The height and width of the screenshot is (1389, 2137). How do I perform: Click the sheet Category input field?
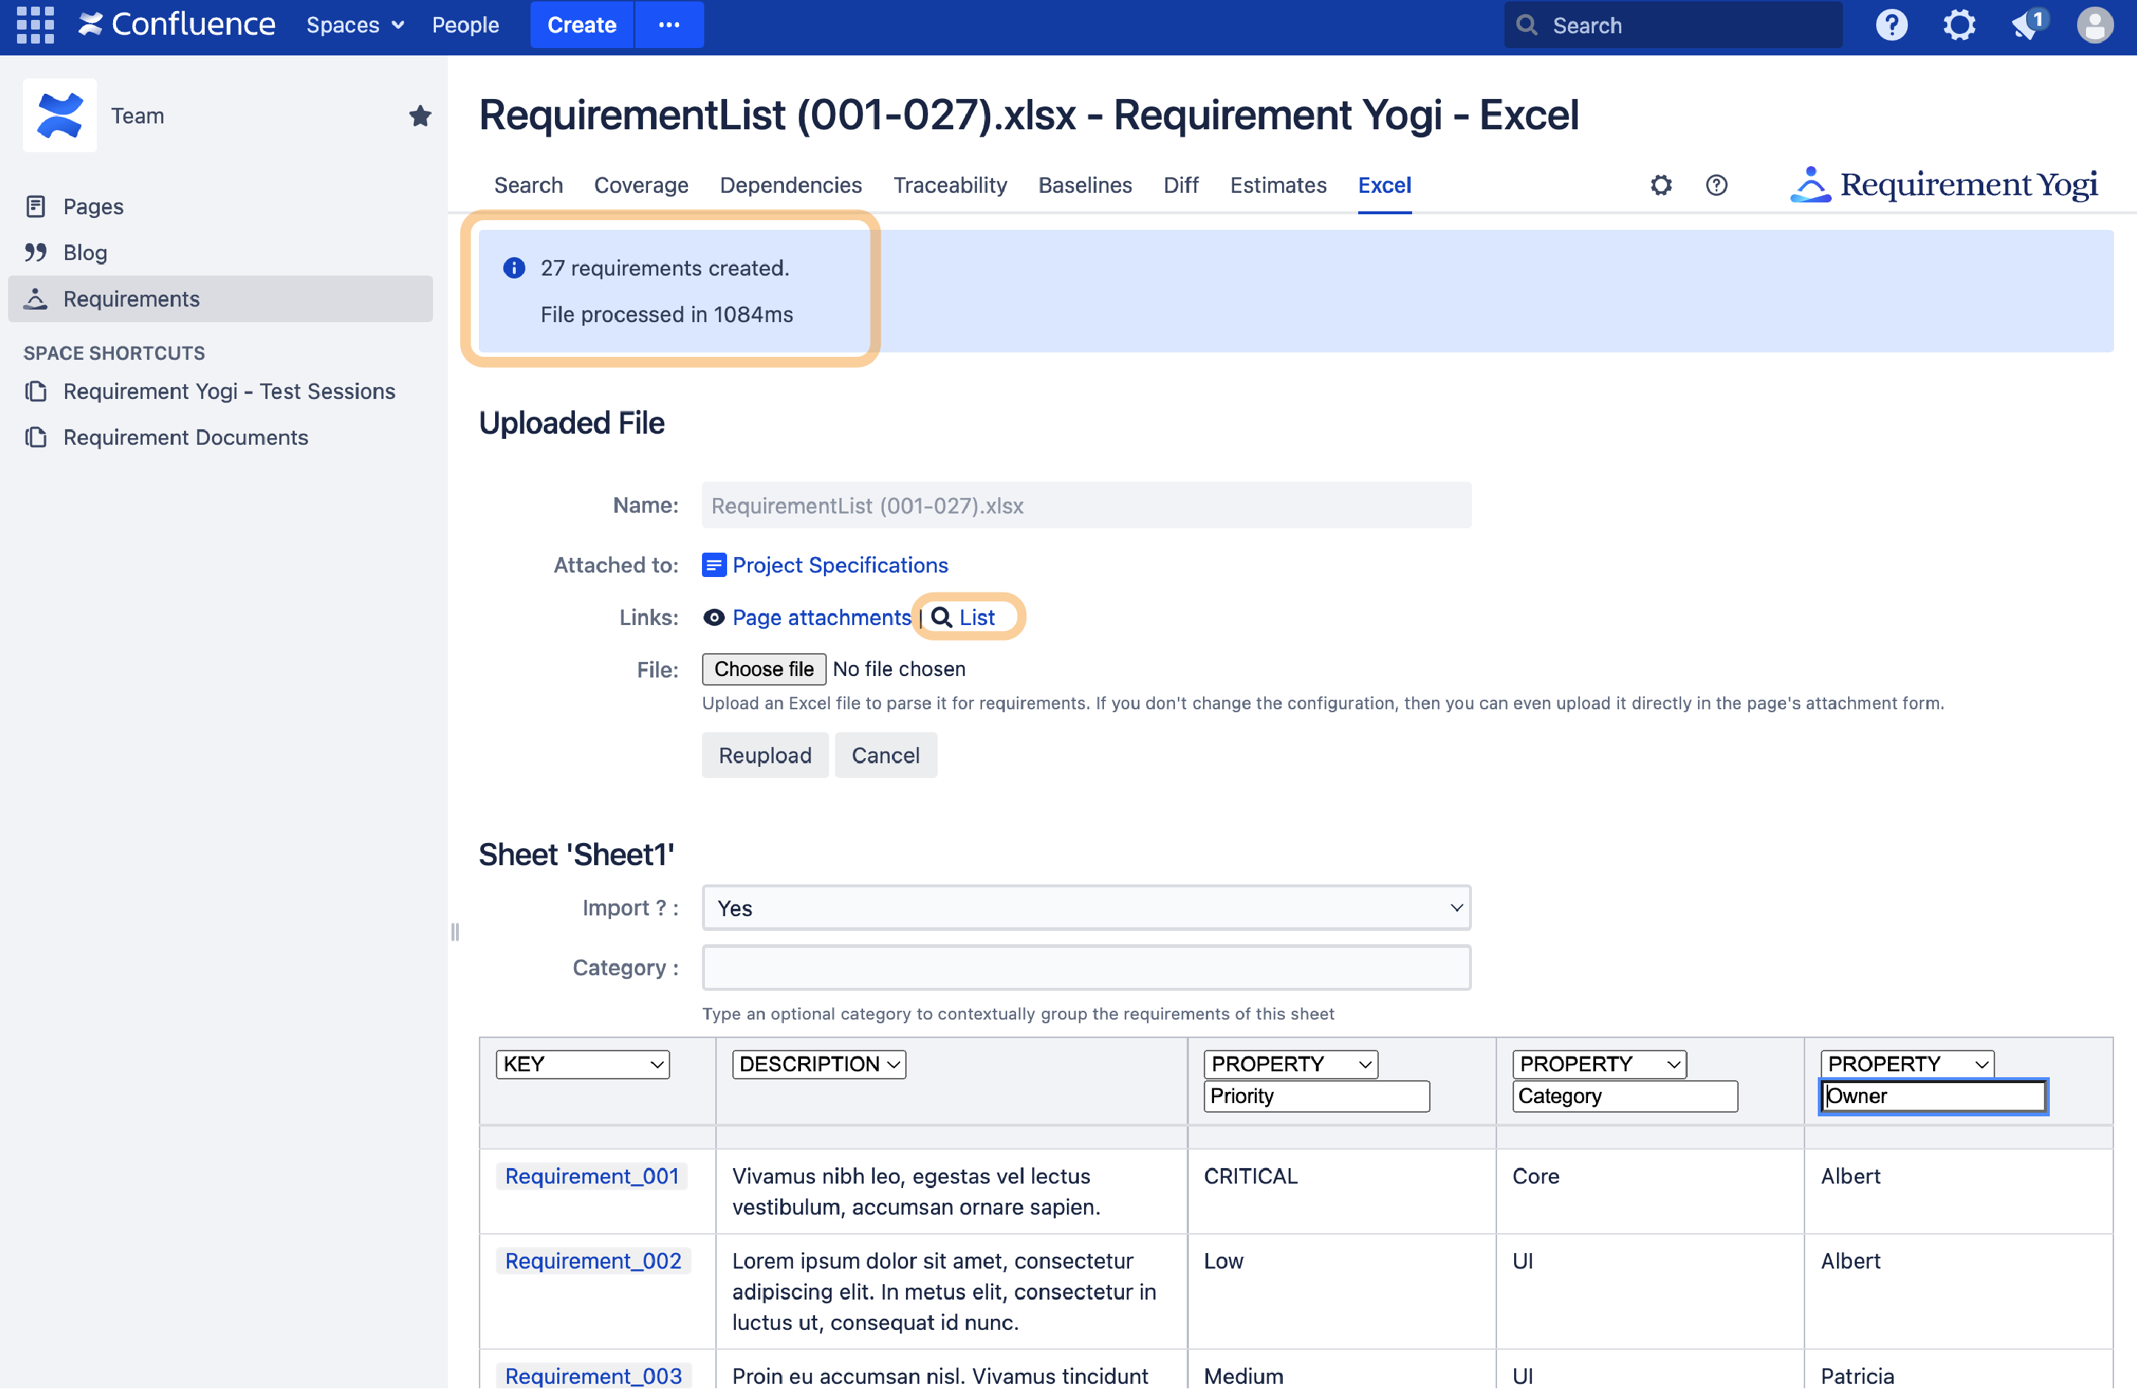point(1085,968)
